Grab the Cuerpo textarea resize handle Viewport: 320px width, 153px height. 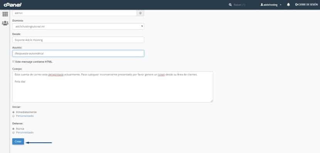[212, 101]
